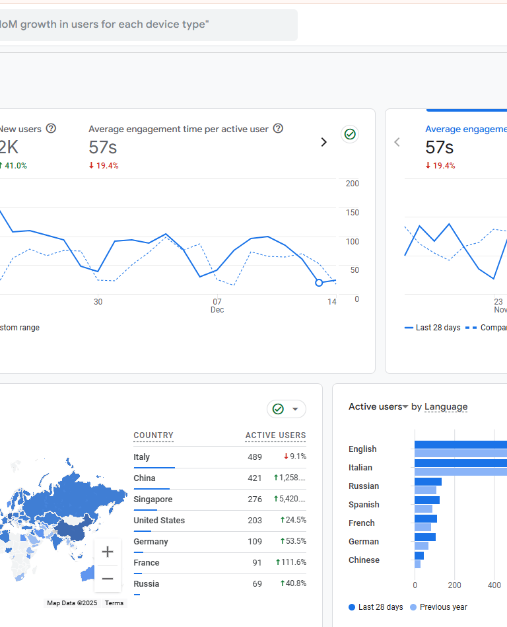This screenshot has width=507, height=627.
Task: Zoom in on the country map
Action: pyautogui.click(x=108, y=552)
